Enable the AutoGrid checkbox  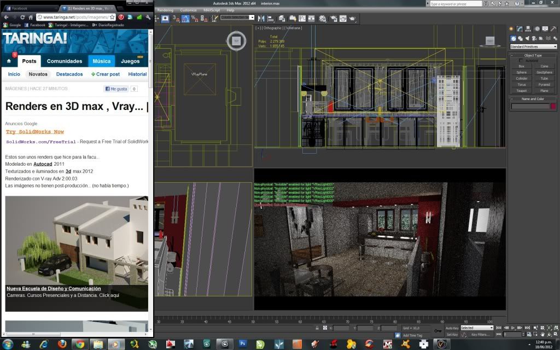(521, 60)
